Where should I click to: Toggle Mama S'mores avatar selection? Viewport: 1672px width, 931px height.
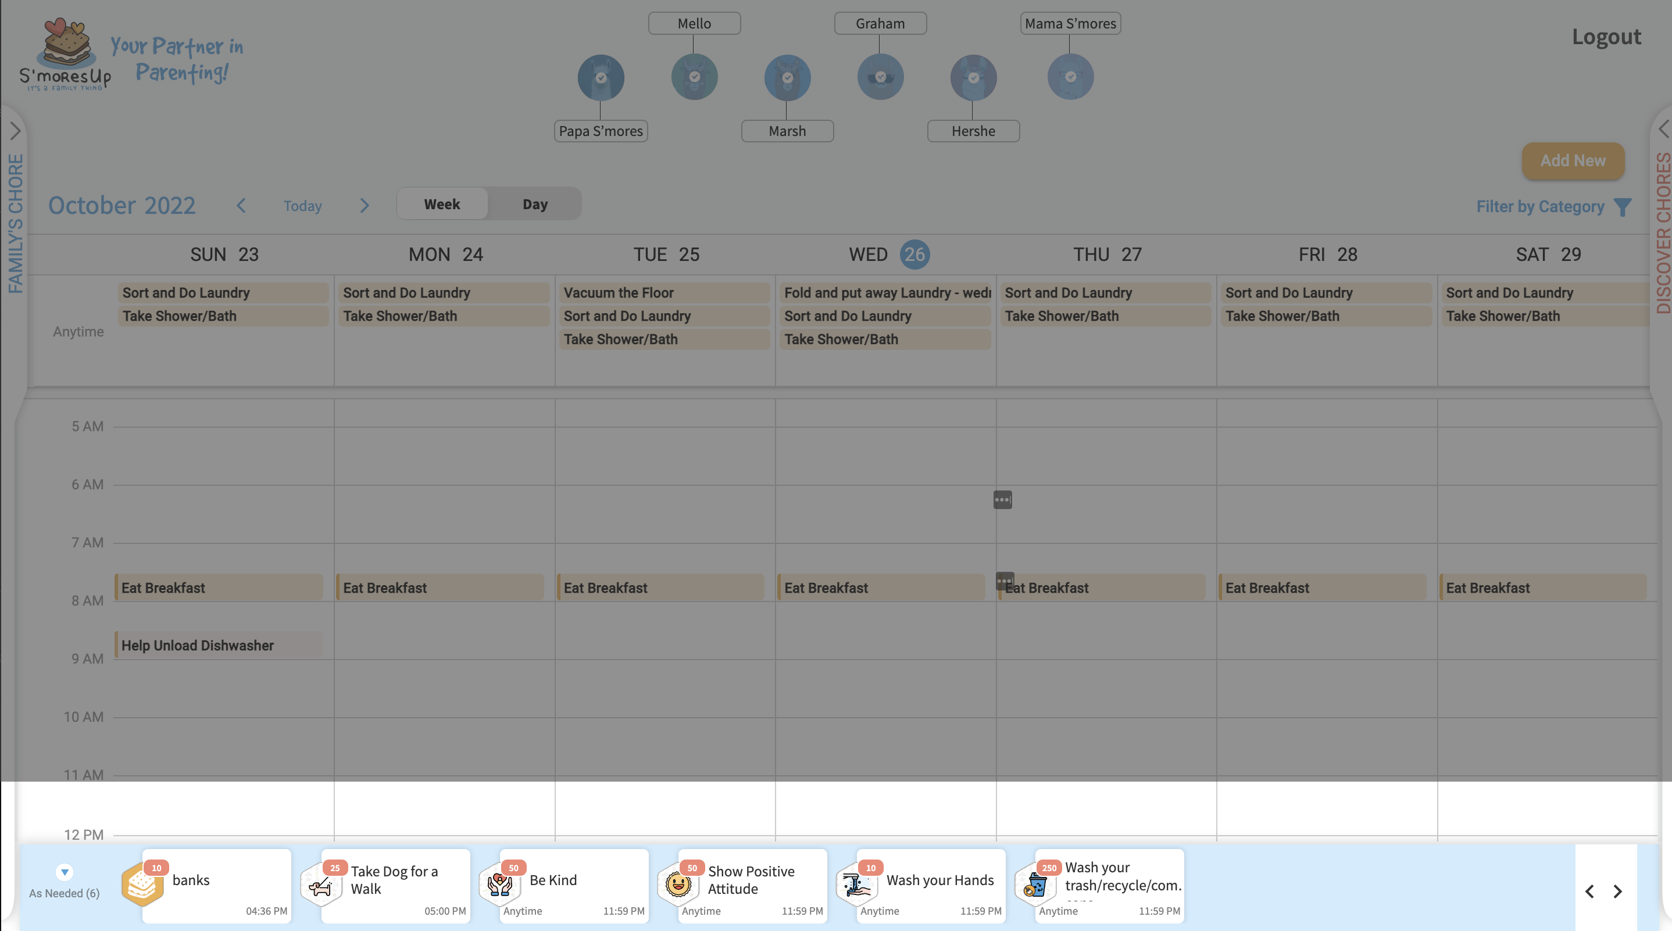(1070, 77)
